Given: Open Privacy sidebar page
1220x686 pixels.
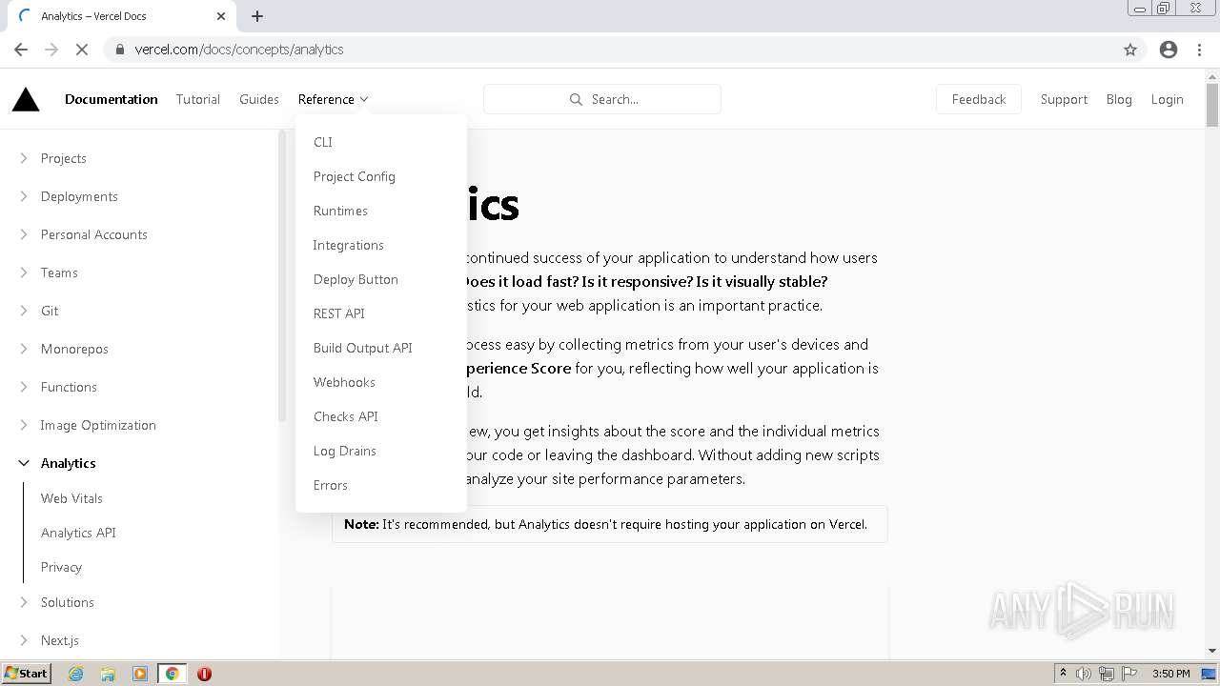Looking at the screenshot, I should coord(61,567).
